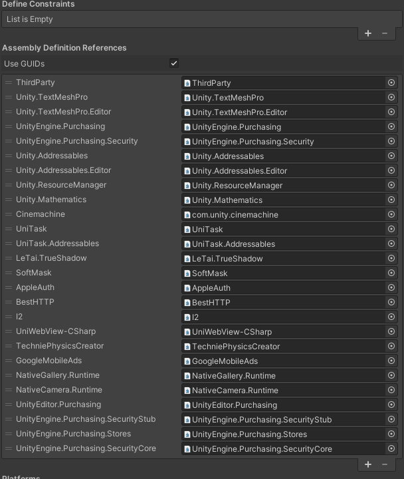The height and width of the screenshot is (479, 404).
Task: Open object picker for Unity.TextMeshPro reference
Action: tap(391, 97)
